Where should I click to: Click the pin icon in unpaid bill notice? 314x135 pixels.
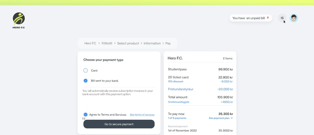pos(268,18)
